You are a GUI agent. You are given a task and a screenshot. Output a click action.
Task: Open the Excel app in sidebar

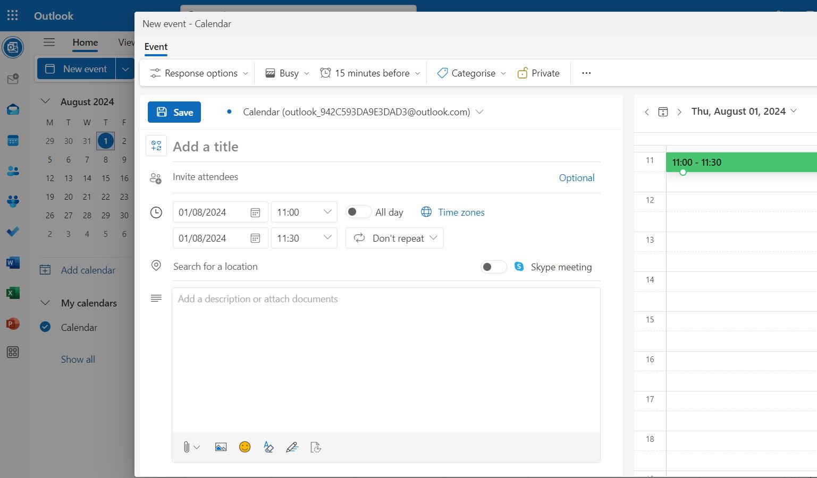pyautogui.click(x=13, y=293)
